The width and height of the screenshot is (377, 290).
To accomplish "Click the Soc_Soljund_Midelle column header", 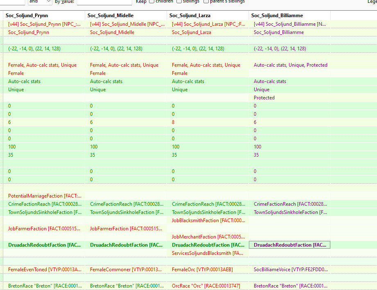I will pos(126,16).
